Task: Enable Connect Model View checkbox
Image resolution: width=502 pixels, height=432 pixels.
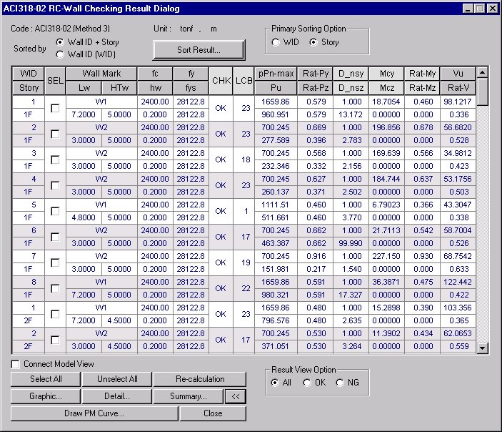Action: [x=16, y=364]
